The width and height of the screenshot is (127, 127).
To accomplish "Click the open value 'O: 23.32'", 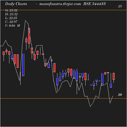I will (11, 10).
